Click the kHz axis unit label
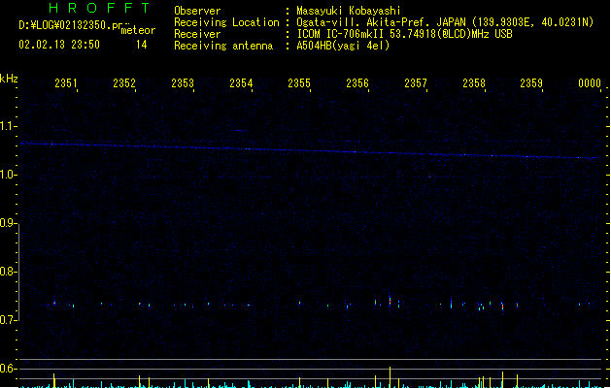 pyautogui.click(x=9, y=79)
